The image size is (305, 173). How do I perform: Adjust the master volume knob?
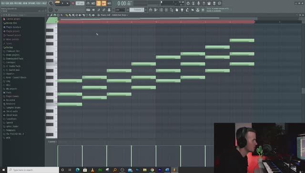[51, 3]
